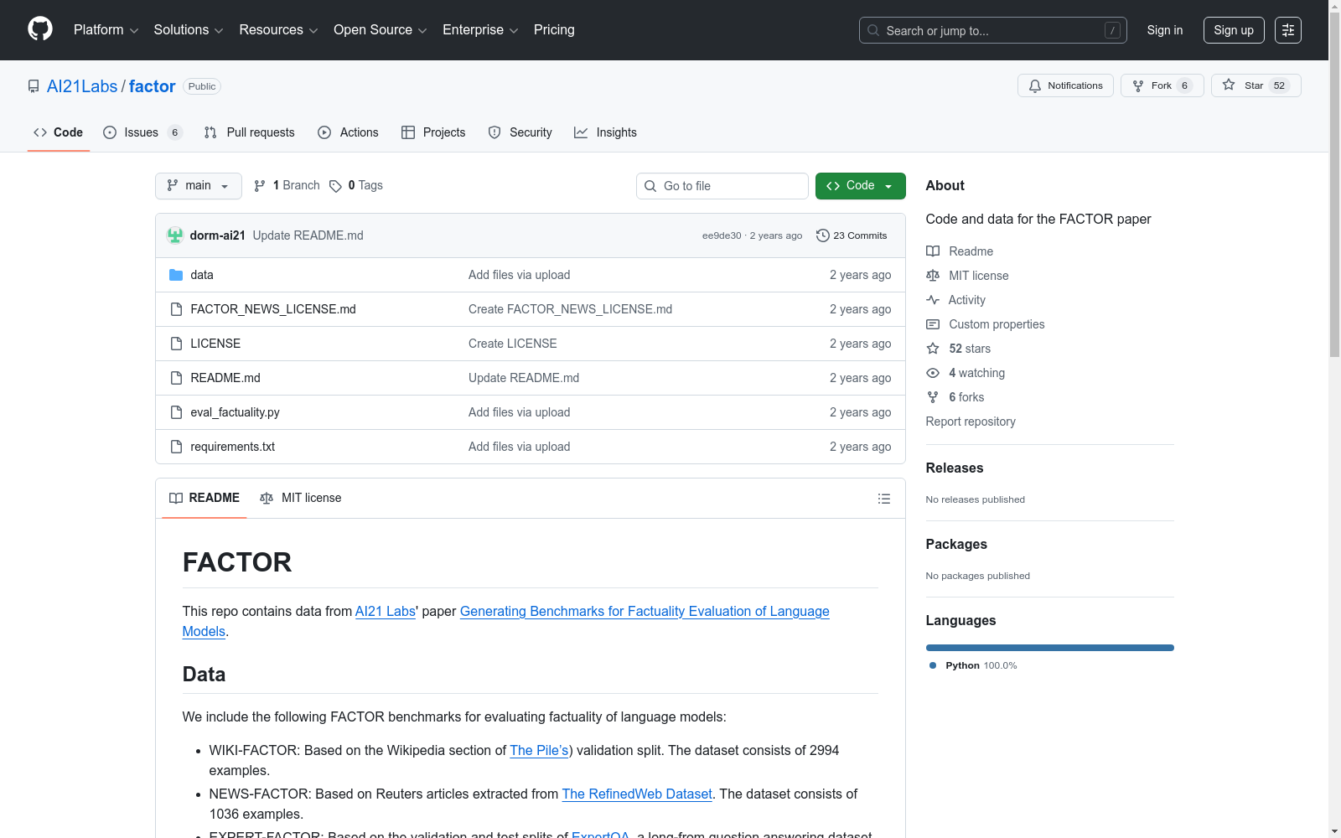Viewport: 1341px width, 838px height.
Task: Open the Update README.md commit message in header
Action: [308, 235]
